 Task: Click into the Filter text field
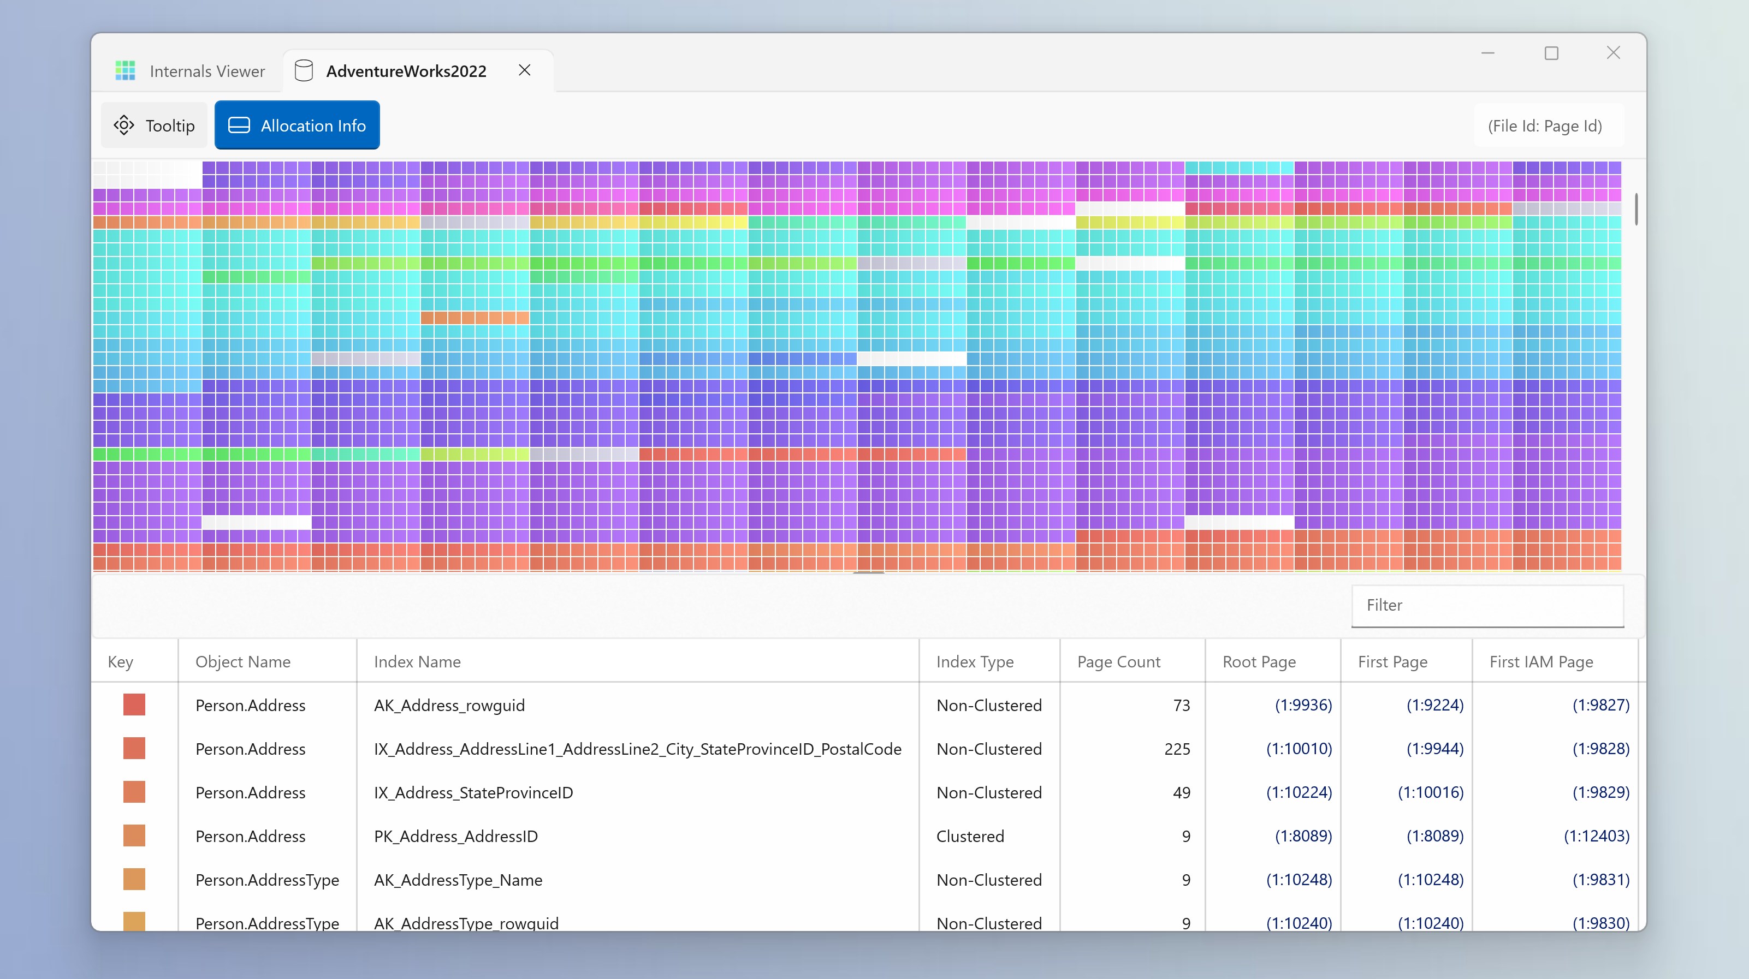pos(1487,606)
